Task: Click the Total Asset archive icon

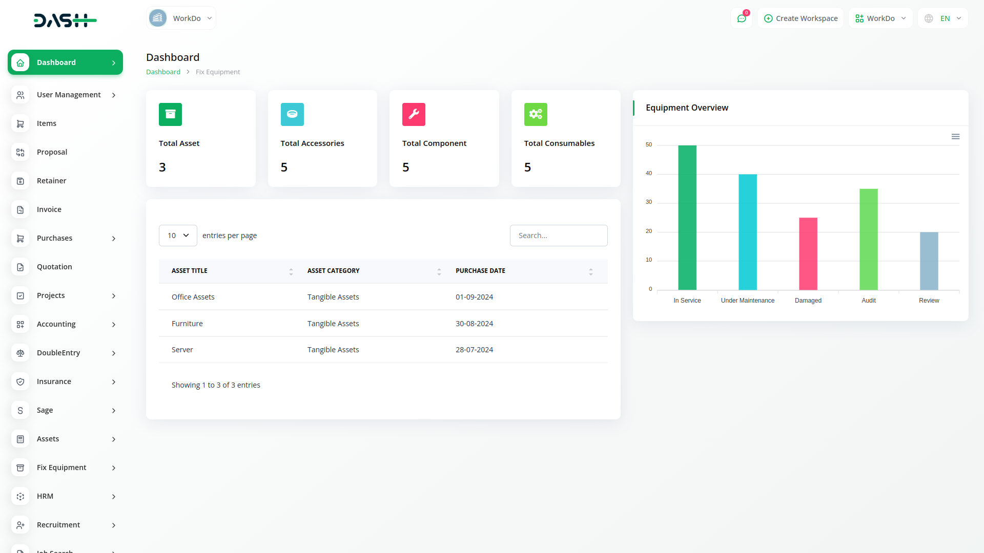Action: [170, 115]
